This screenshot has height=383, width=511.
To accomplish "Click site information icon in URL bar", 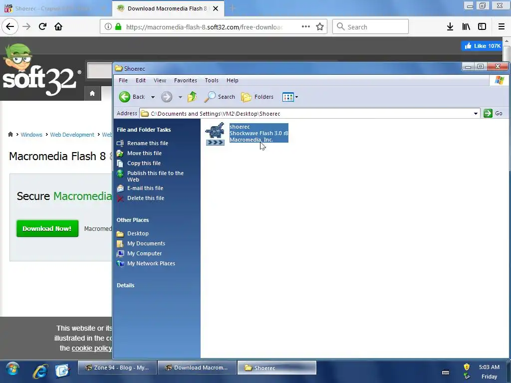I will (x=108, y=27).
